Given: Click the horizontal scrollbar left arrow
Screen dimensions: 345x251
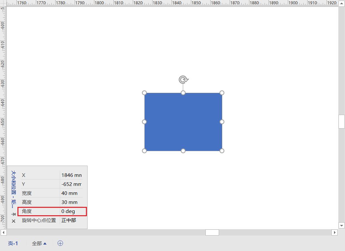Looking at the screenshot, I should point(3,232).
